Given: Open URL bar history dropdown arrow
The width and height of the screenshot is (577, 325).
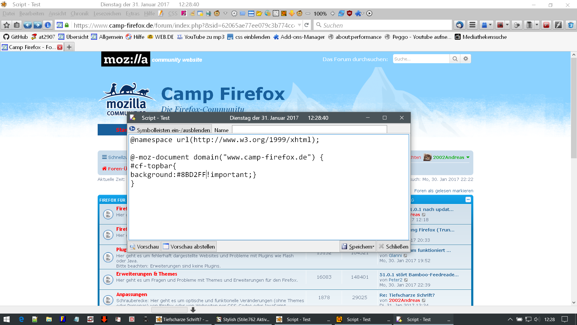Looking at the screenshot, I should (299, 25).
